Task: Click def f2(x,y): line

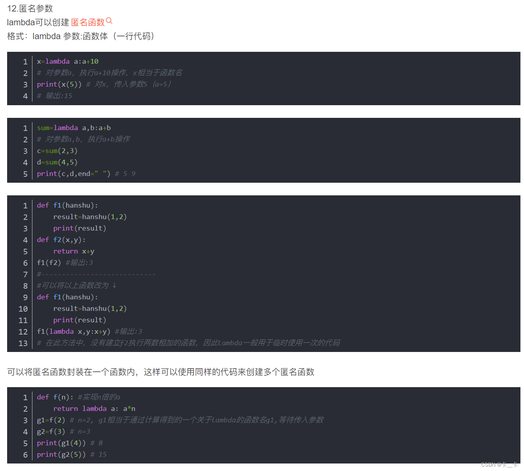Action: click(x=61, y=240)
